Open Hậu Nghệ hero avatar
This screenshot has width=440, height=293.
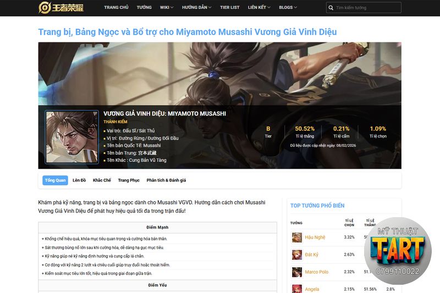pos(296,237)
